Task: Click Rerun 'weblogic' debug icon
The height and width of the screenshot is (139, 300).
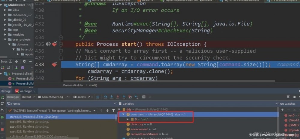Action: point(2,97)
